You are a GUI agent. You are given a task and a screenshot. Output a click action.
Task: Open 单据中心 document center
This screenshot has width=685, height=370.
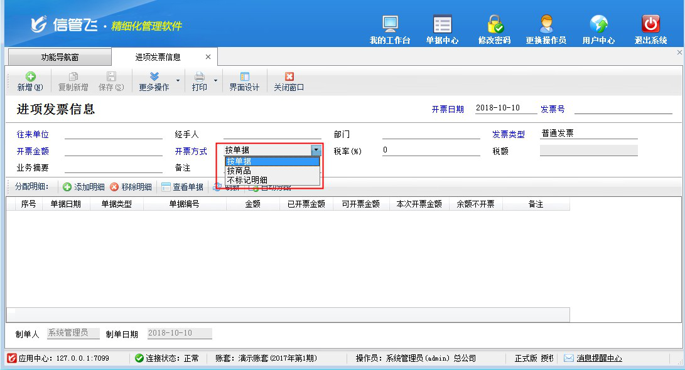[x=442, y=25]
